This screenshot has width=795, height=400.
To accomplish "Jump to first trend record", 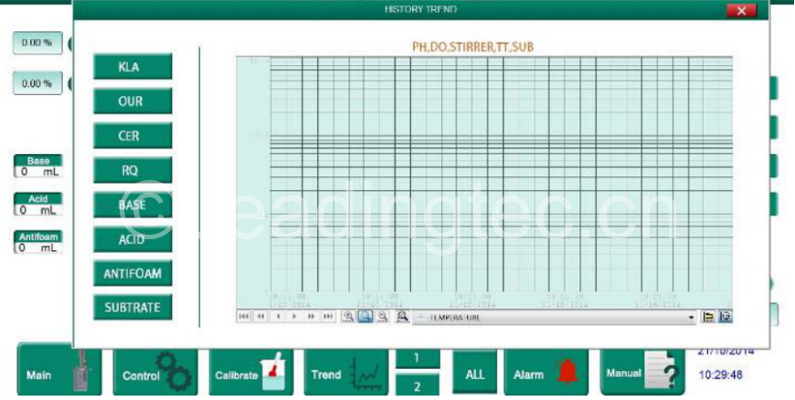I will click(243, 317).
